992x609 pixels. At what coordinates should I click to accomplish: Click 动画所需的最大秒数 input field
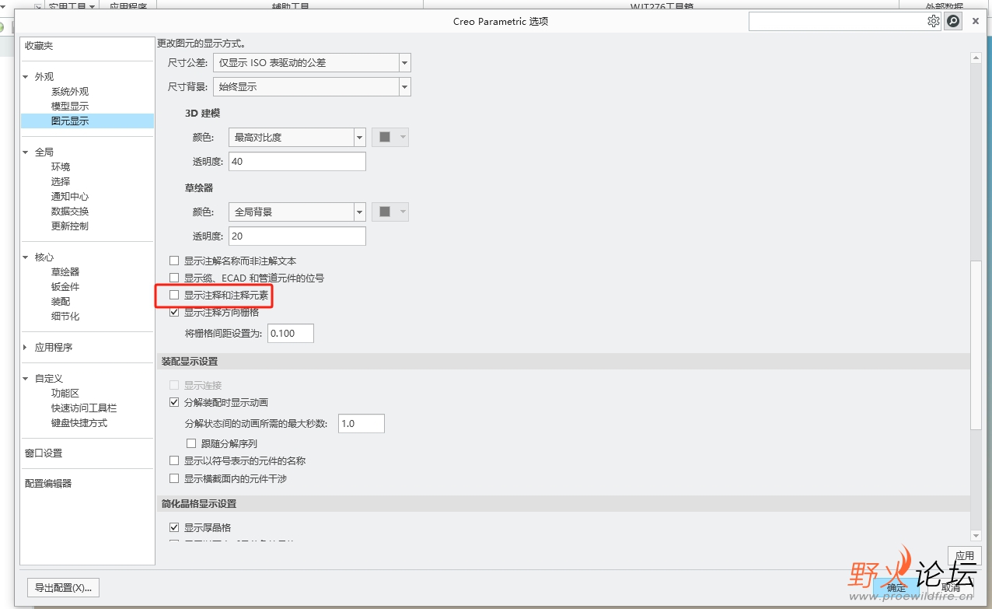pos(362,423)
